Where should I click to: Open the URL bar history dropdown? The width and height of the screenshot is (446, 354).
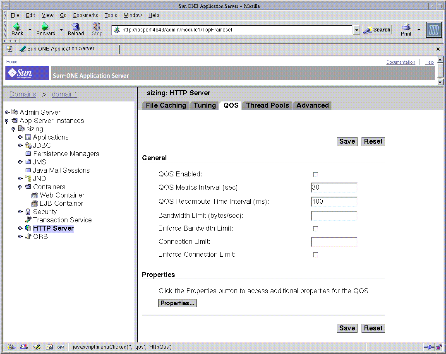pyautogui.click(x=356, y=30)
